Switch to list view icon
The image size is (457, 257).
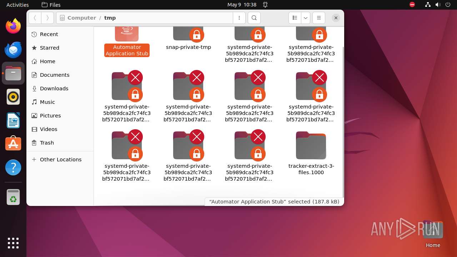pos(295,18)
